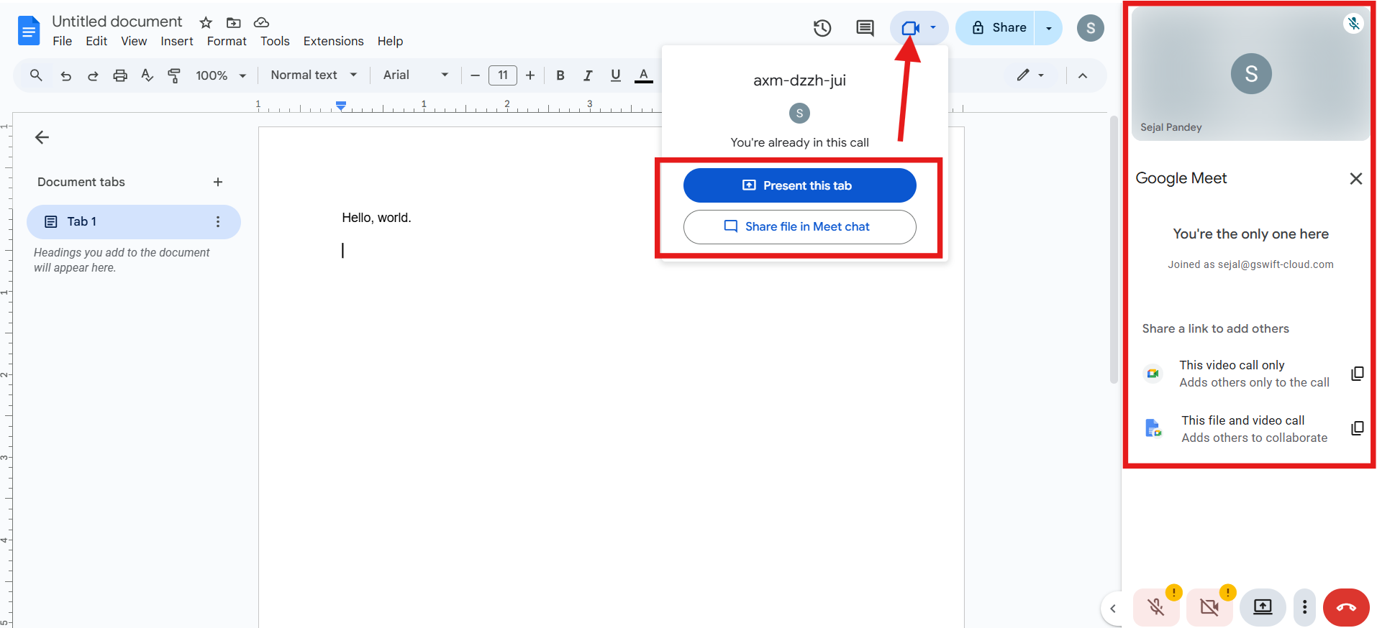
Task: Open the Share dropdown arrow
Action: click(x=1048, y=28)
